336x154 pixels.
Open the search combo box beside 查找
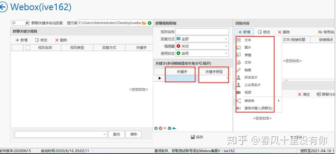pyautogui.click(x=61, y=134)
